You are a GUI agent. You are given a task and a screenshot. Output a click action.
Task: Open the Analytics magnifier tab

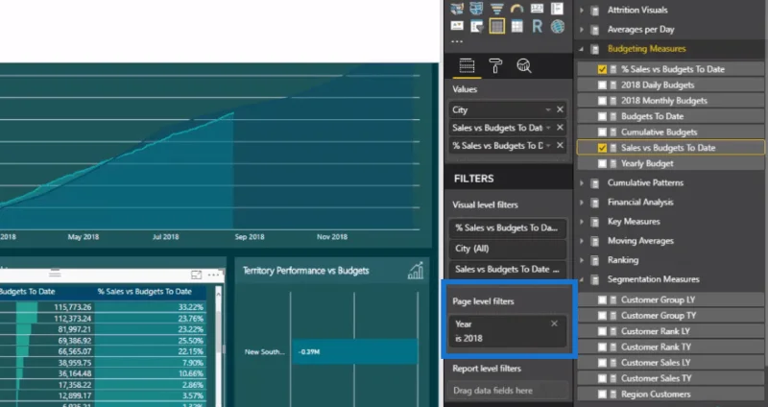(x=524, y=65)
